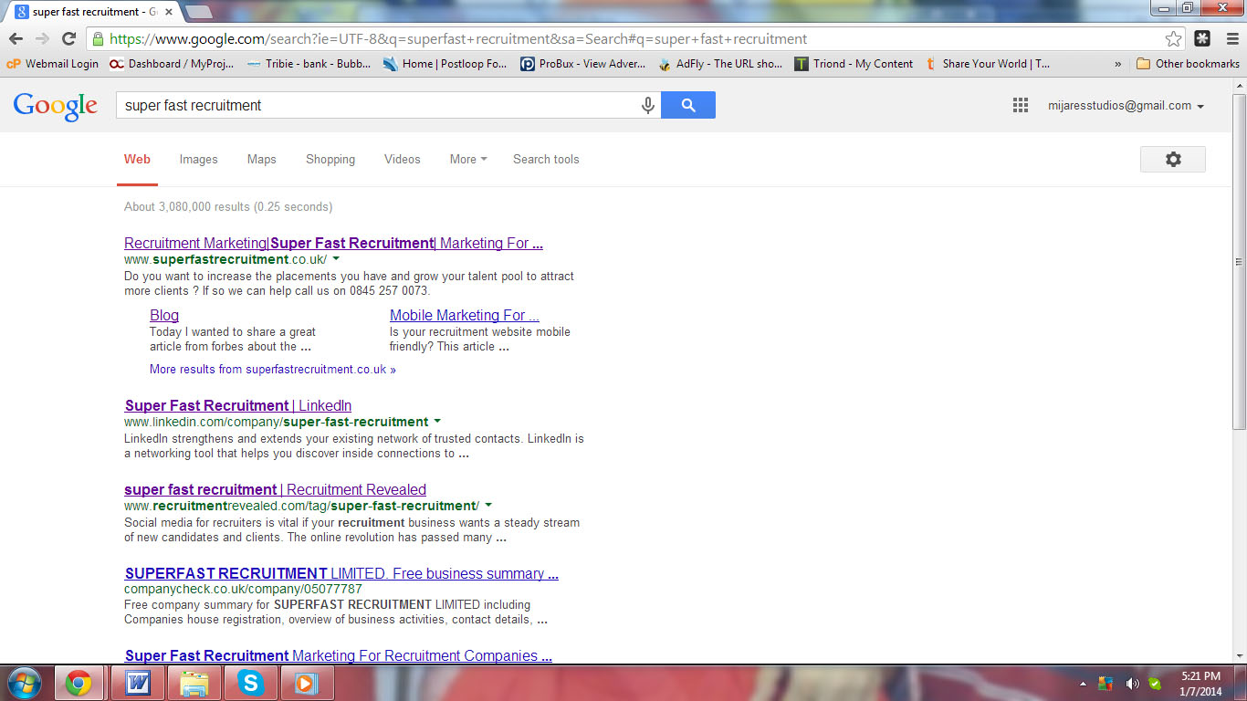Expand arrow next to linkedin.com result URL
The image size is (1247, 701).
point(437,422)
